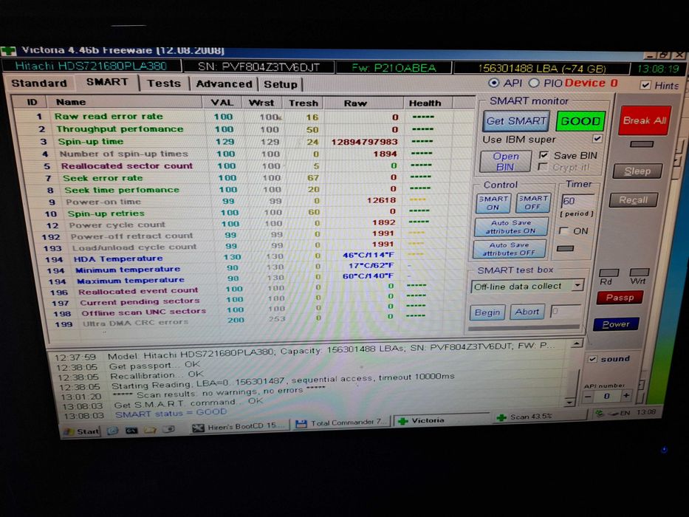Image resolution: width=689 pixels, height=517 pixels.
Task: Click the SMART test progress bar
Action: tap(524, 327)
